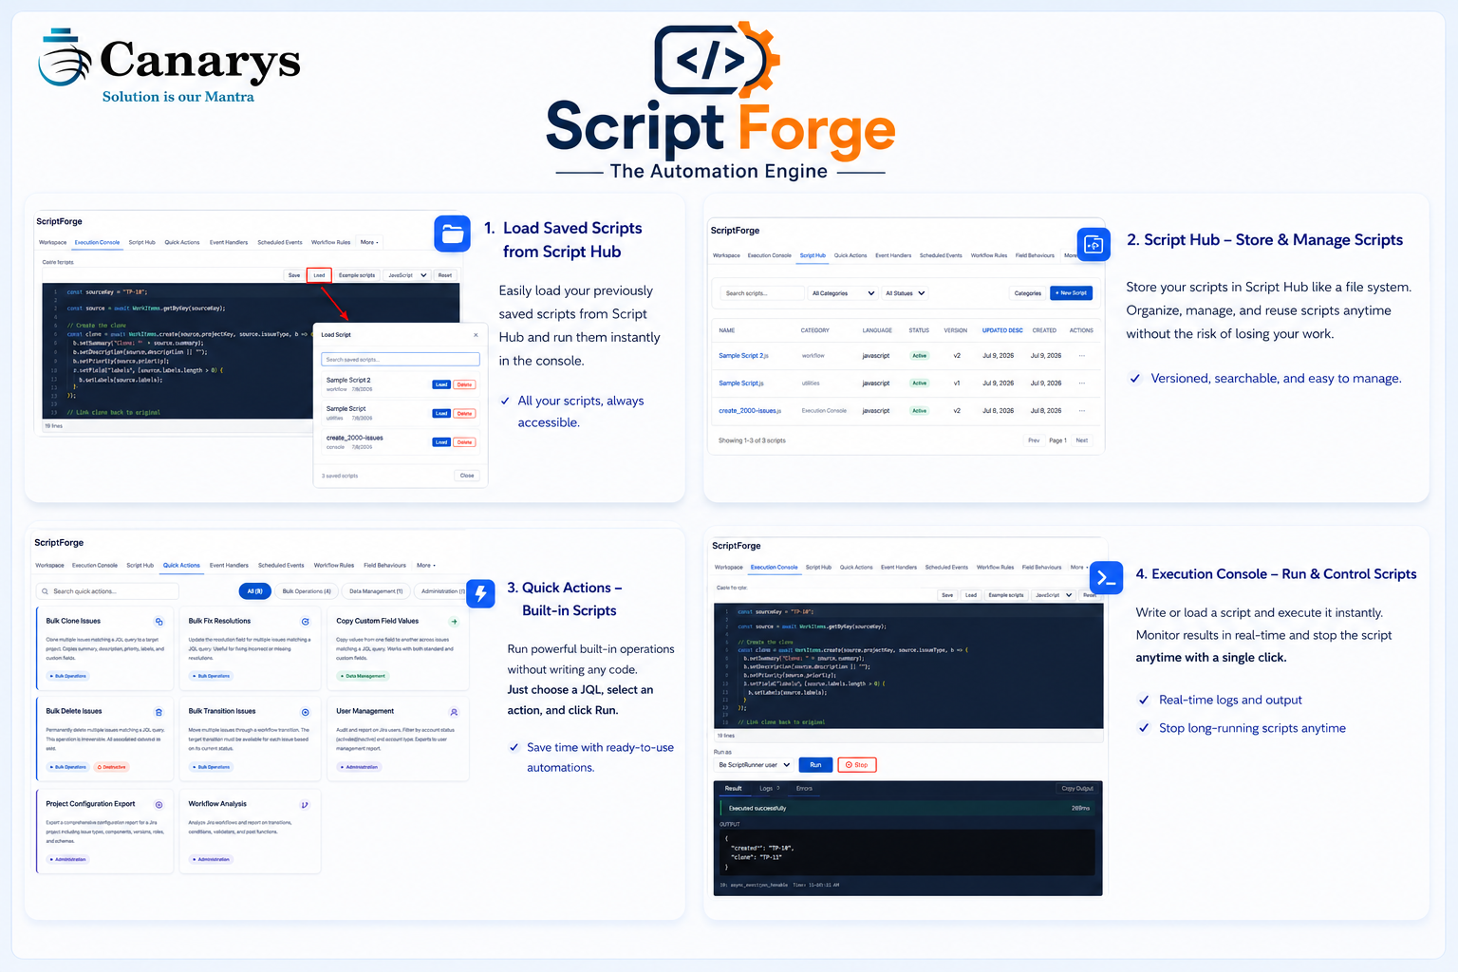Click the Bulk Delete Issues trash icon
1458x972 pixels.
tap(159, 712)
